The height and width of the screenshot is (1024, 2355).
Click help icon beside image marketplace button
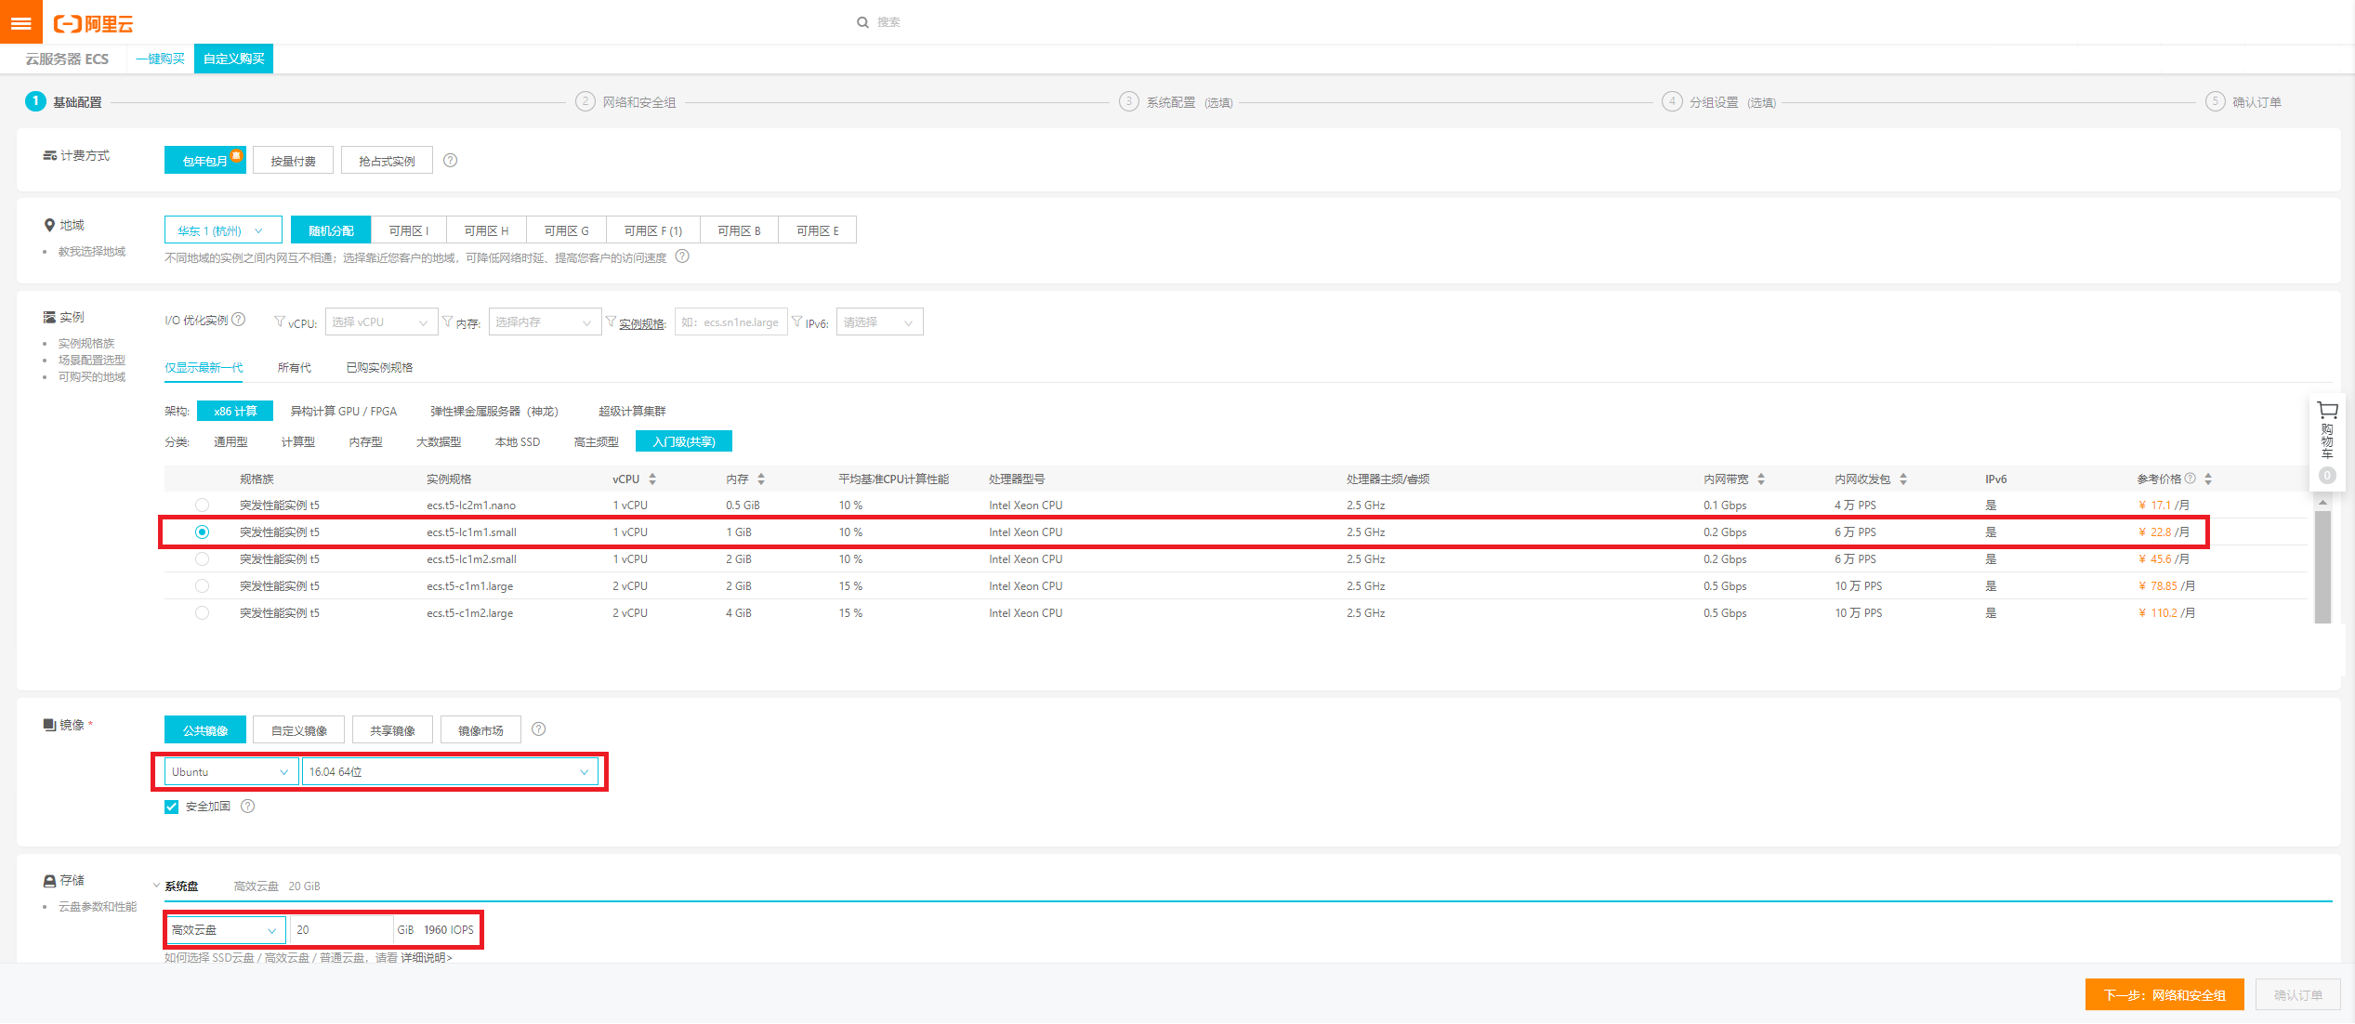point(539,729)
